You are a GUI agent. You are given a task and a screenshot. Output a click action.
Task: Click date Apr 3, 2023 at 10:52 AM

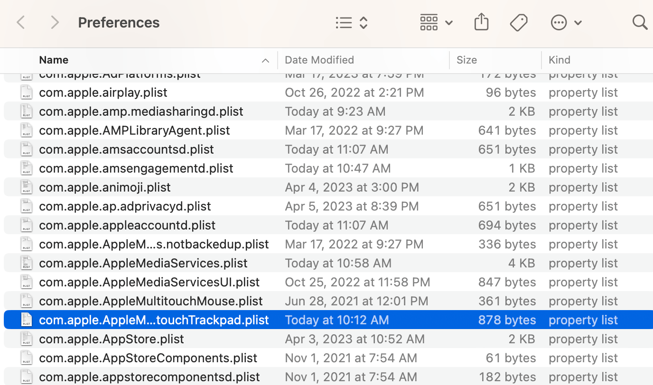[354, 339]
